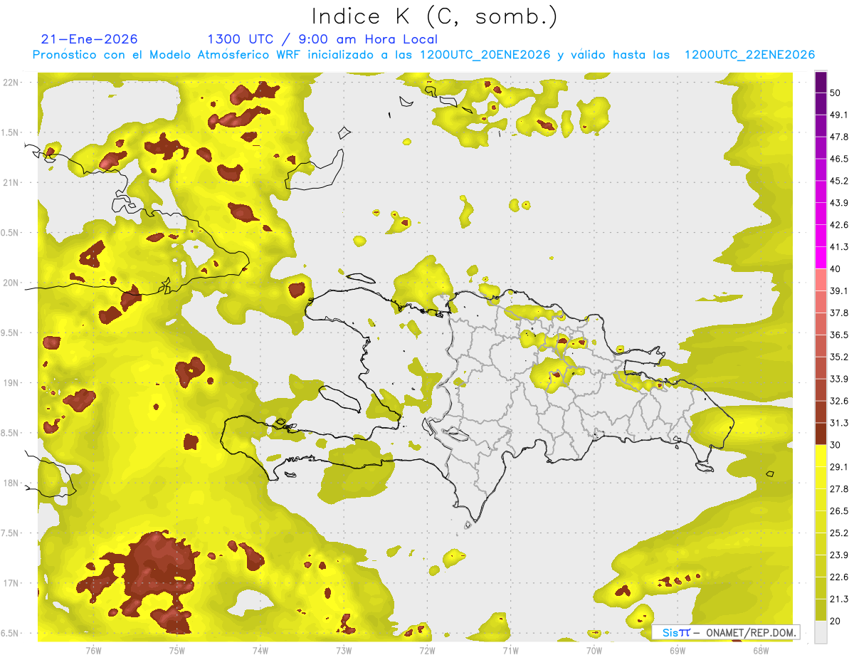Click the colorbar value '26.5'
Viewport: 854px width, 660px height.
tap(839, 511)
